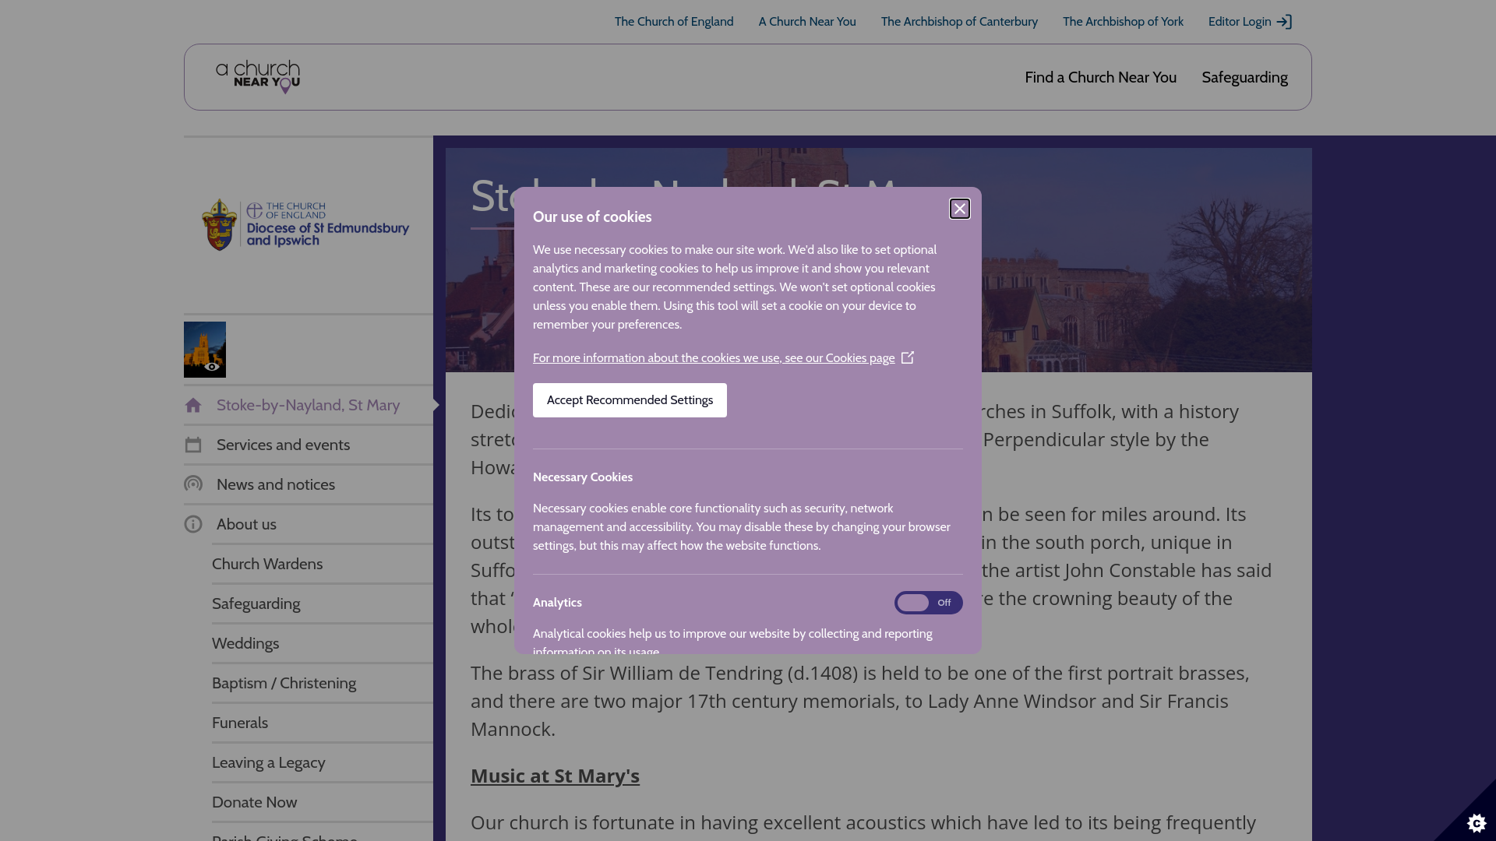
Task: Click broadcast icon for News and notices
Action: point(193,484)
